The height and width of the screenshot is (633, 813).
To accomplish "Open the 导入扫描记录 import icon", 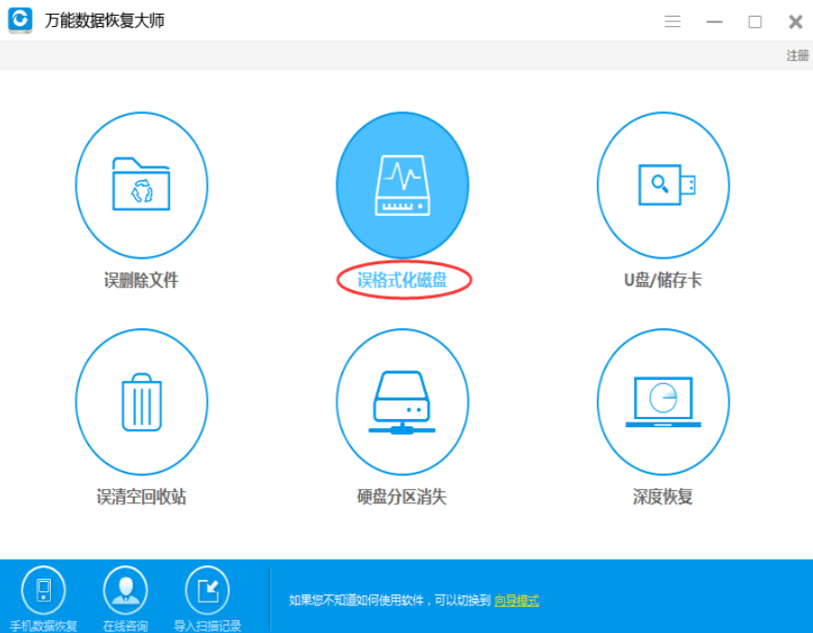I will [207, 589].
